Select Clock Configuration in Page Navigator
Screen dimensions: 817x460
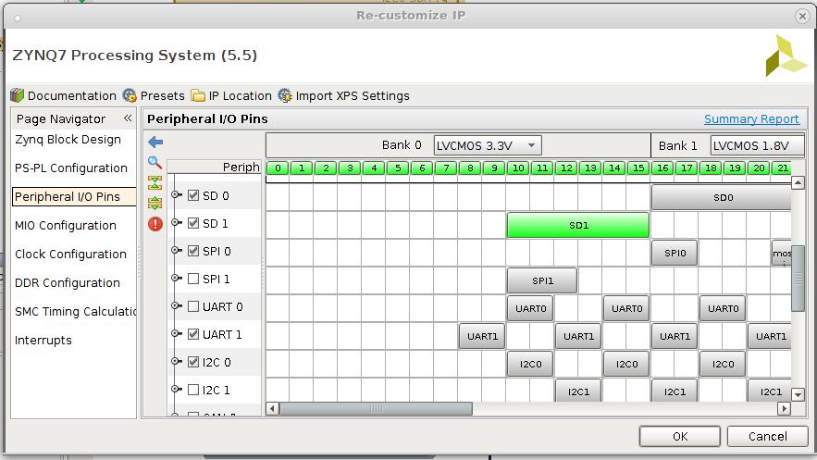click(x=70, y=255)
